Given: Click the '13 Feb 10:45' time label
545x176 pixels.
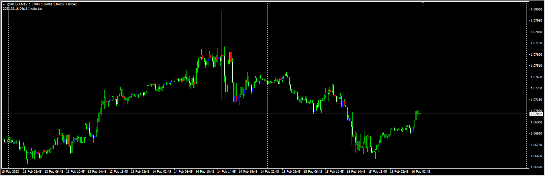Looking at the screenshot, I should 76,172.
